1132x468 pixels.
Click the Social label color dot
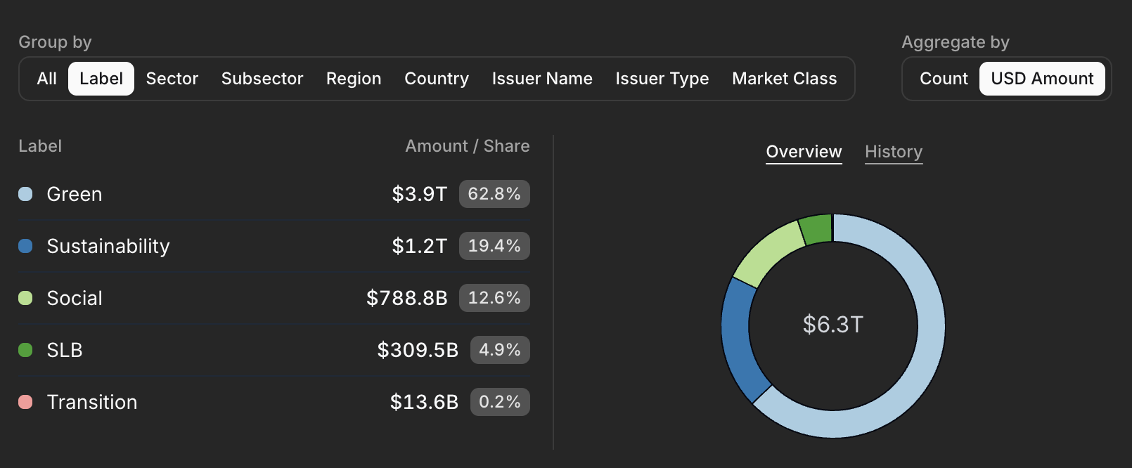[25, 298]
